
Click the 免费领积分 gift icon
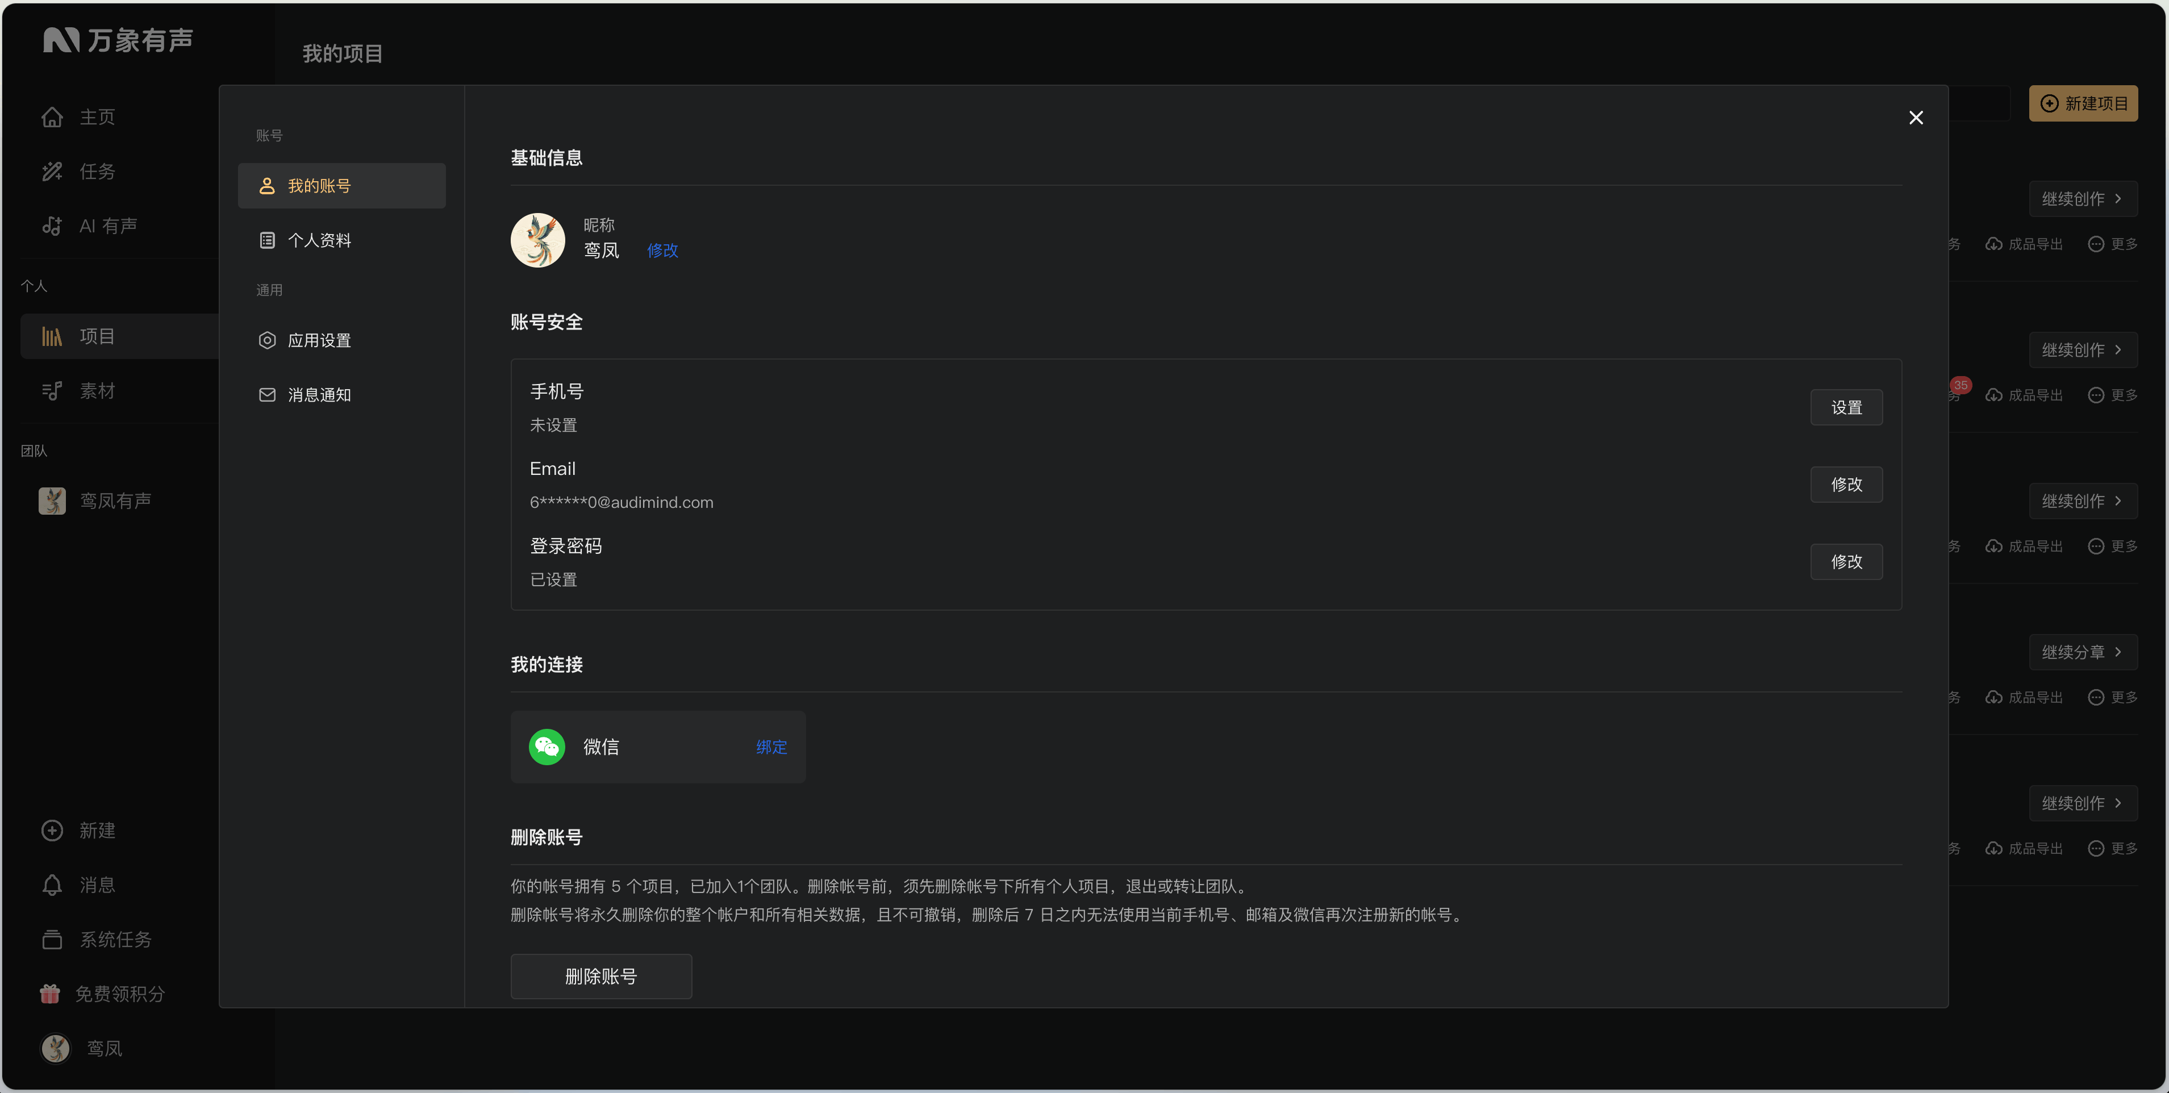click(x=51, y=994)
